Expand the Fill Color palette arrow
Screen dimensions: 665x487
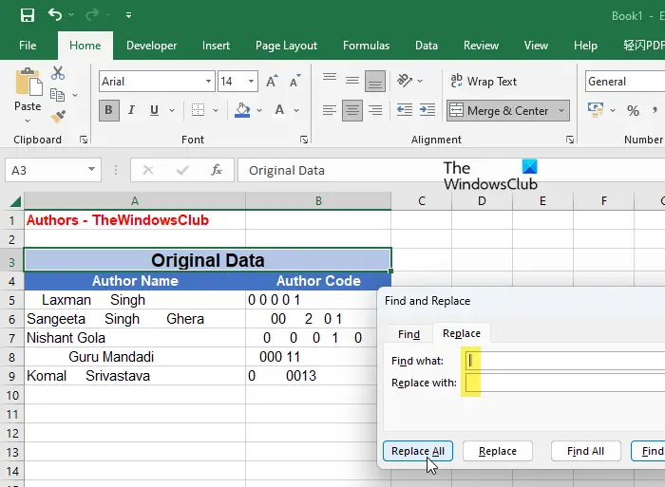[x=259, y=111]
